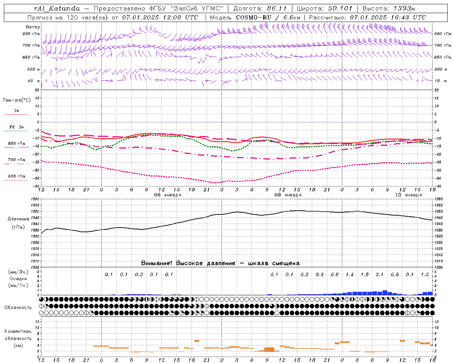Click the Конвективн. облачность label
453x363 pixels.
(18, 335)
